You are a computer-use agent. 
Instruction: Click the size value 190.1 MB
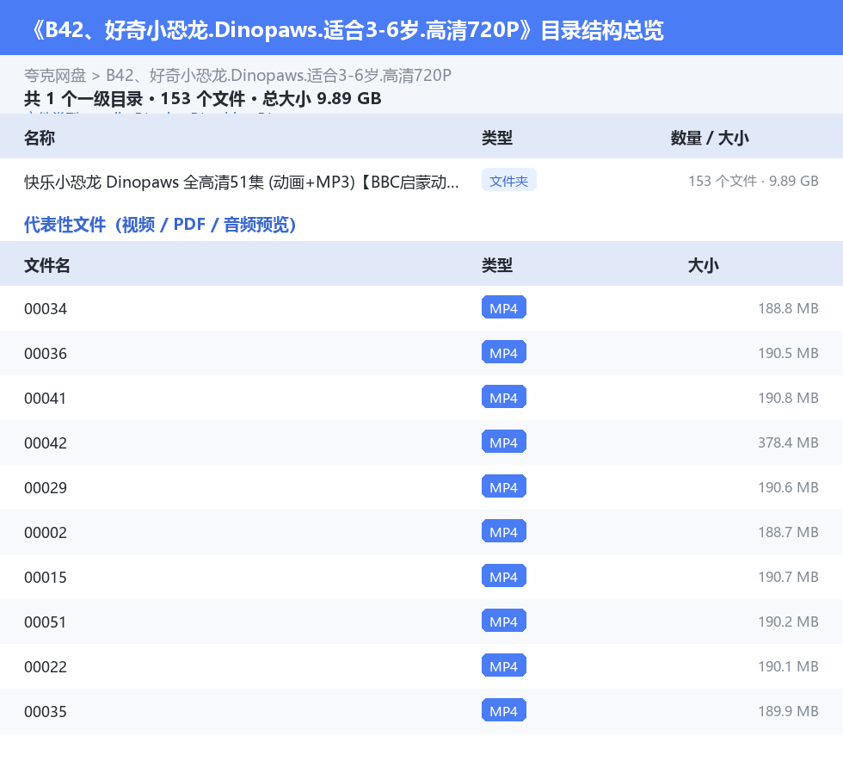788,665
